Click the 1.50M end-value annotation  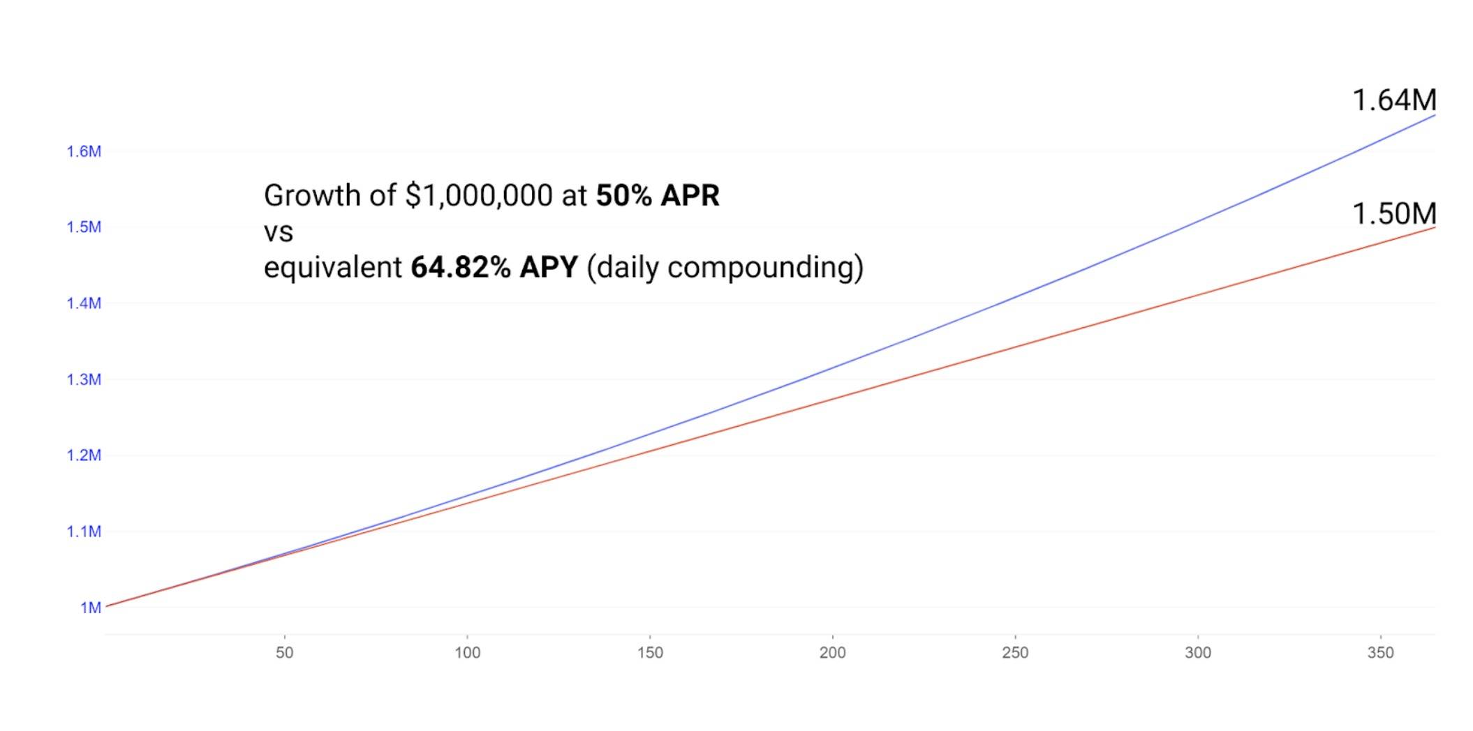(1394, 213)
